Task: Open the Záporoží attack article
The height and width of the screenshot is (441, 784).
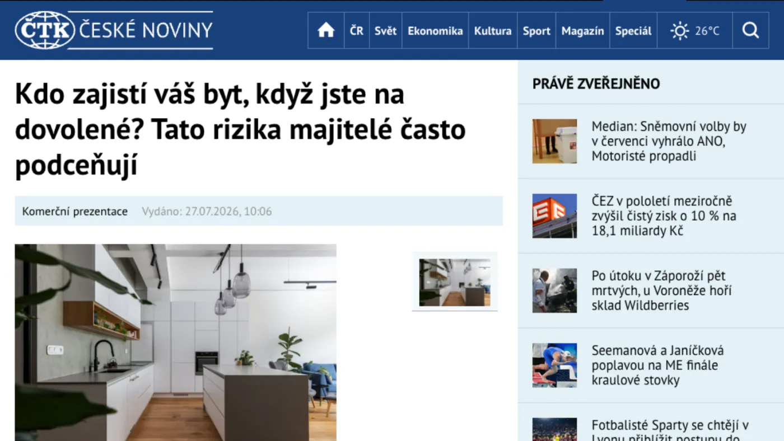Action: point(662,290)
